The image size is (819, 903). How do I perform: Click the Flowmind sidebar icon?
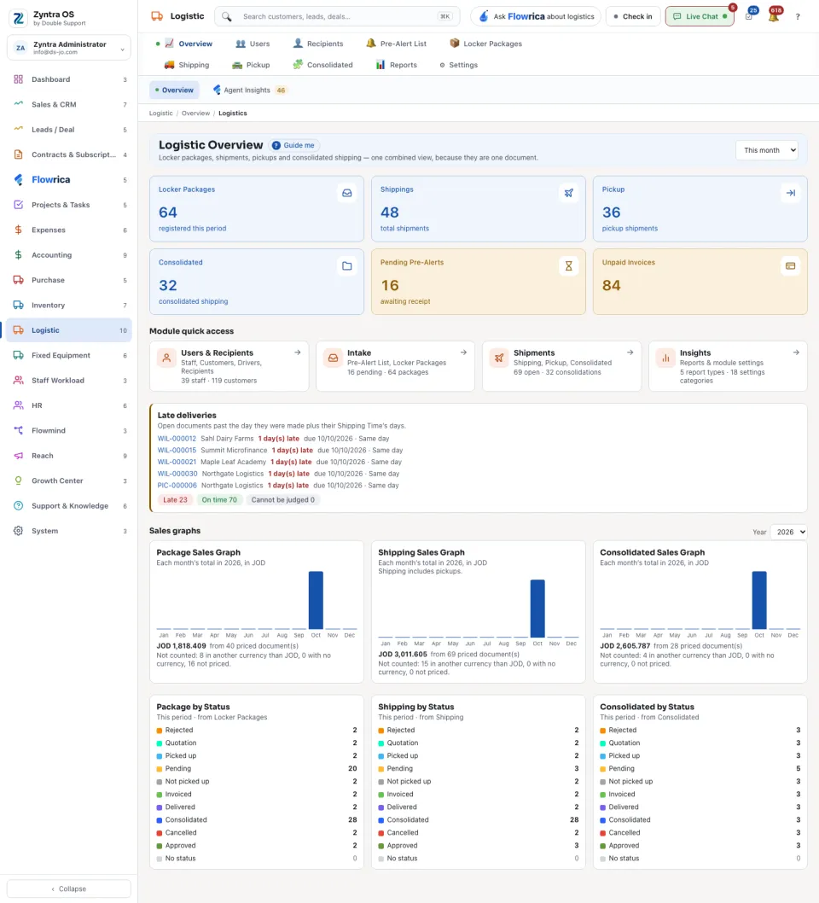tap(19, 431)
